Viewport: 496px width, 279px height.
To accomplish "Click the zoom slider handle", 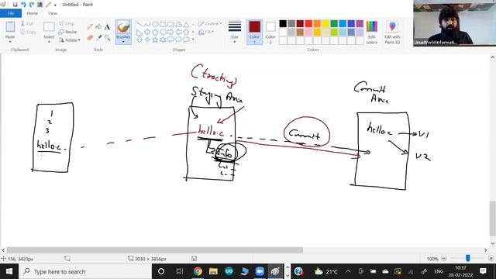I will pos(467,258).
